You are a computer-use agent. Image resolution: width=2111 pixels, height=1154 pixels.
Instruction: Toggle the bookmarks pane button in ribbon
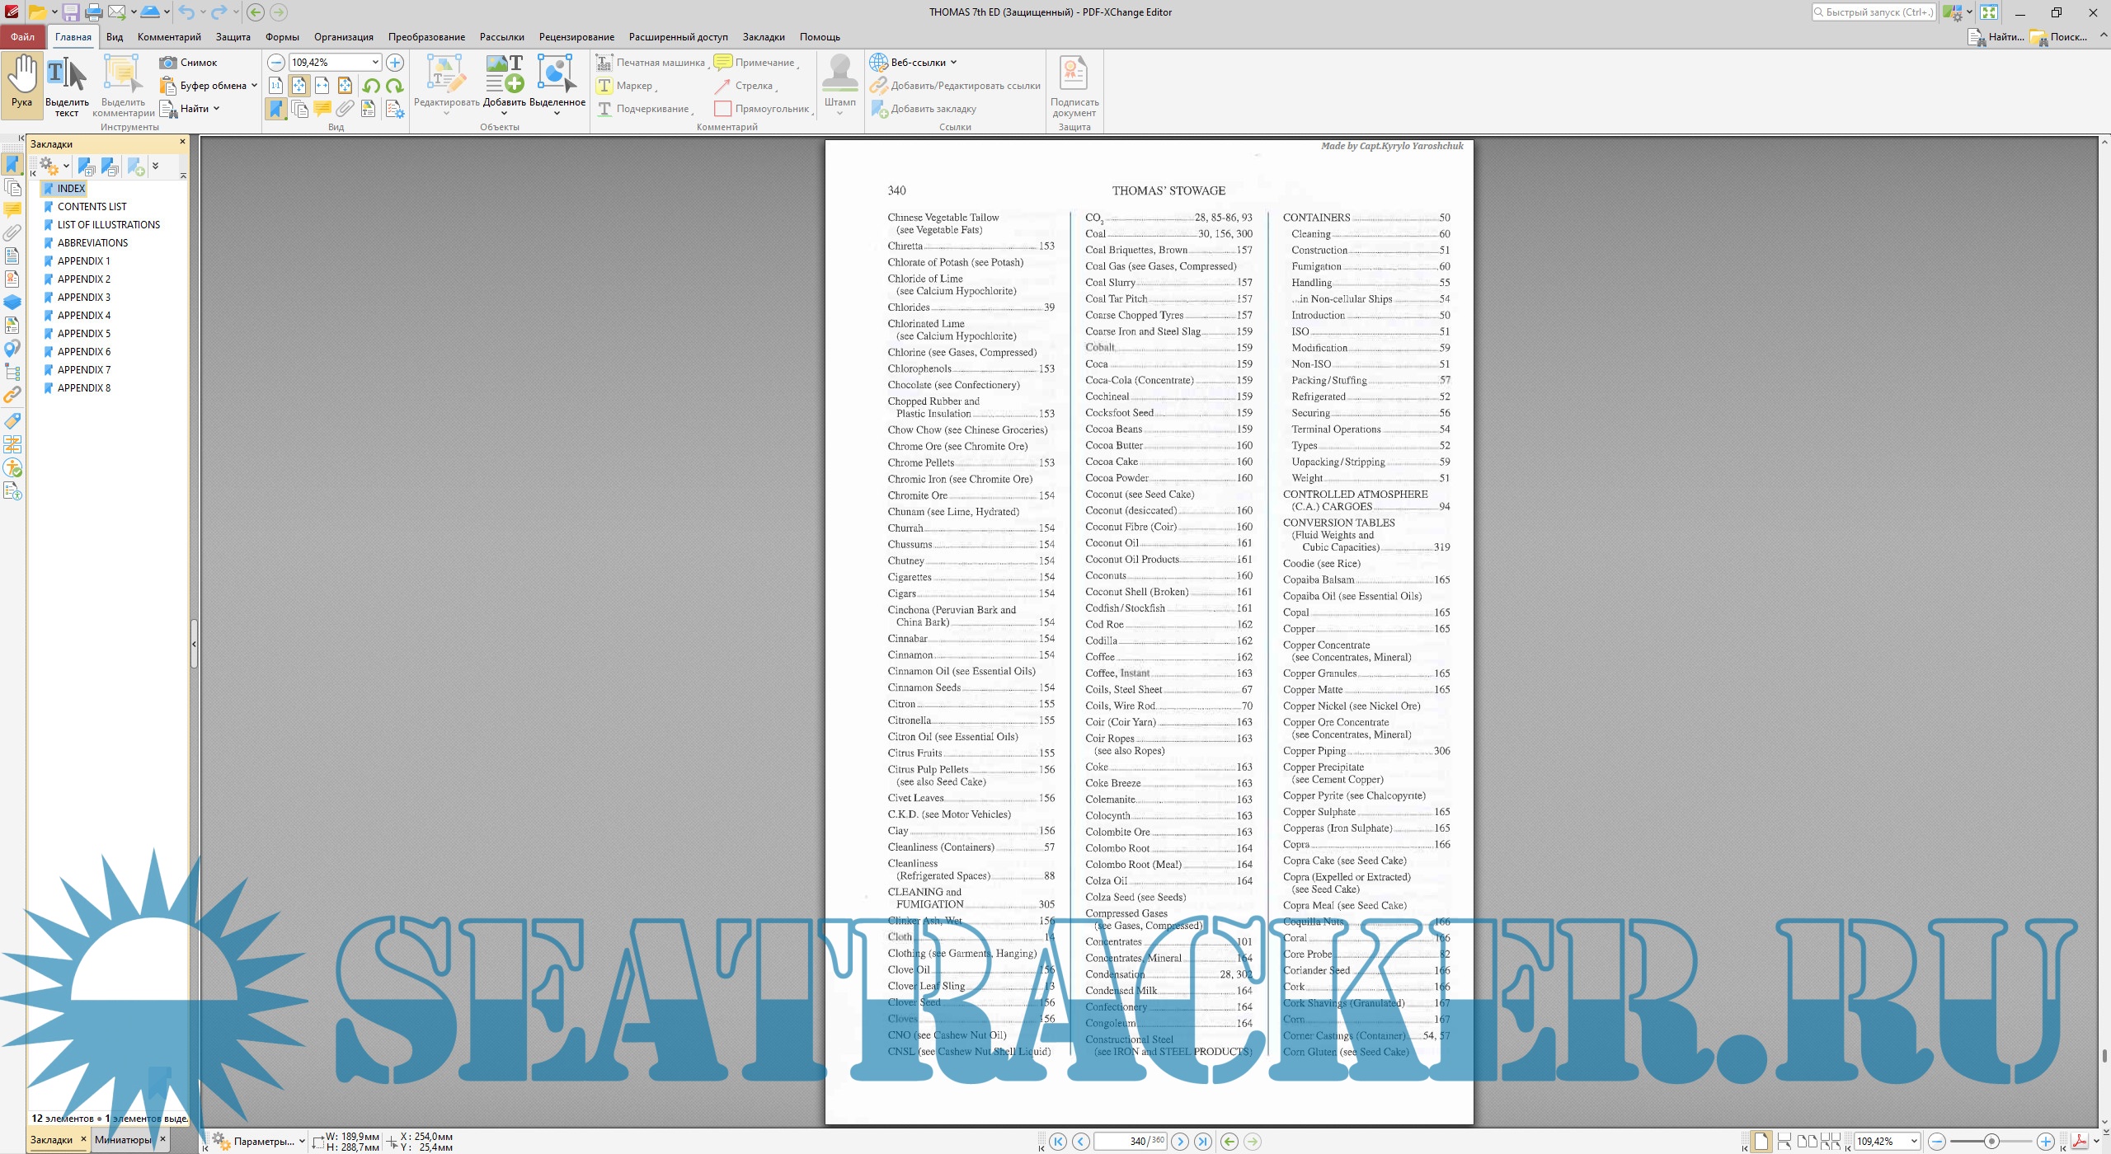click(x=276, y=109)
